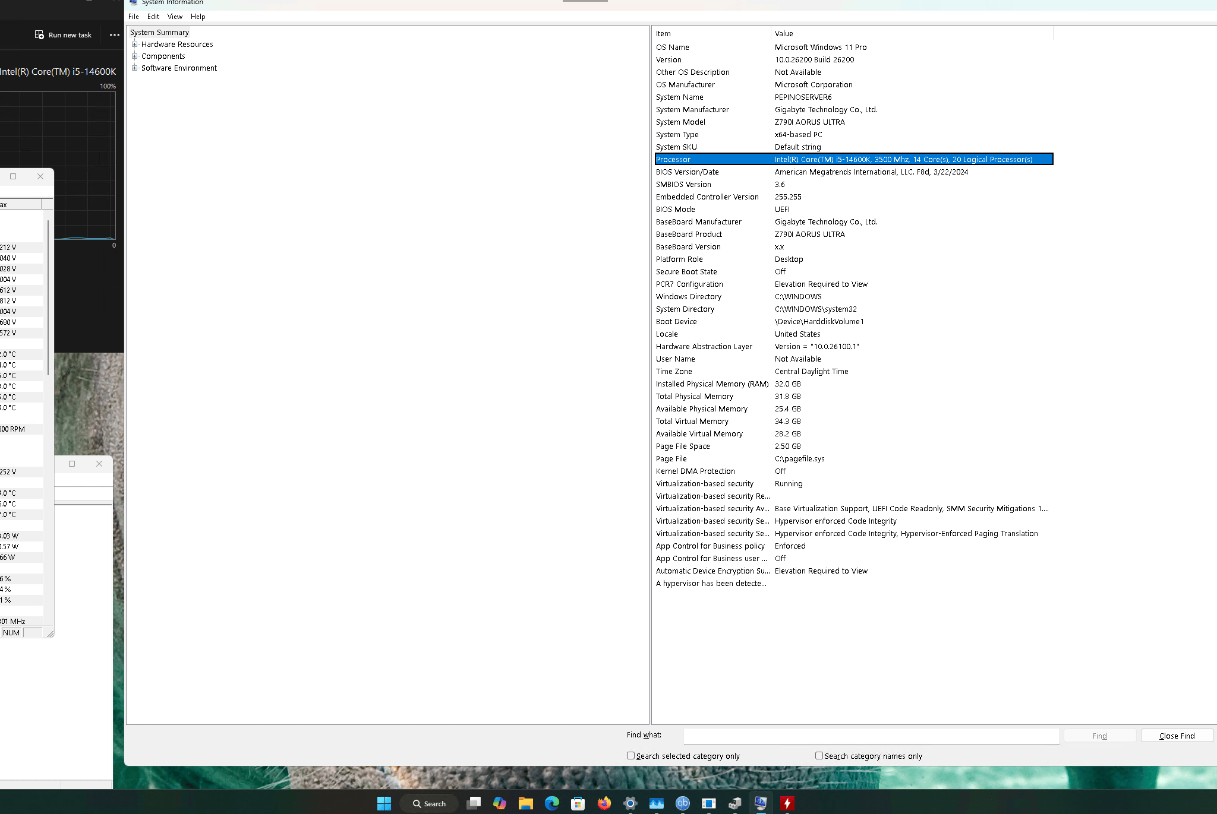
Task: Click the Copilot taskbar icon
Action: click(x=500, y=803)
